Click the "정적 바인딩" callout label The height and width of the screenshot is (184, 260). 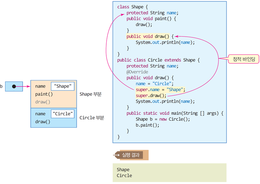(244, 59)
